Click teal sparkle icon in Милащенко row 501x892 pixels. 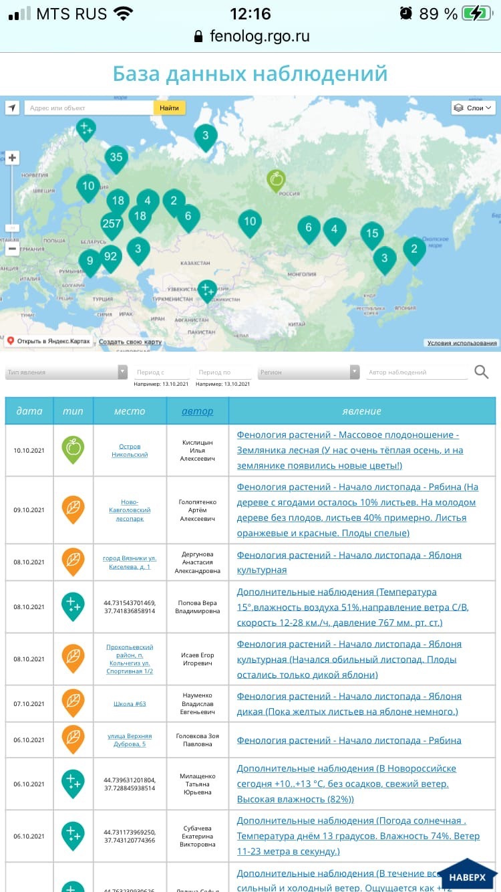coord(73,784)
